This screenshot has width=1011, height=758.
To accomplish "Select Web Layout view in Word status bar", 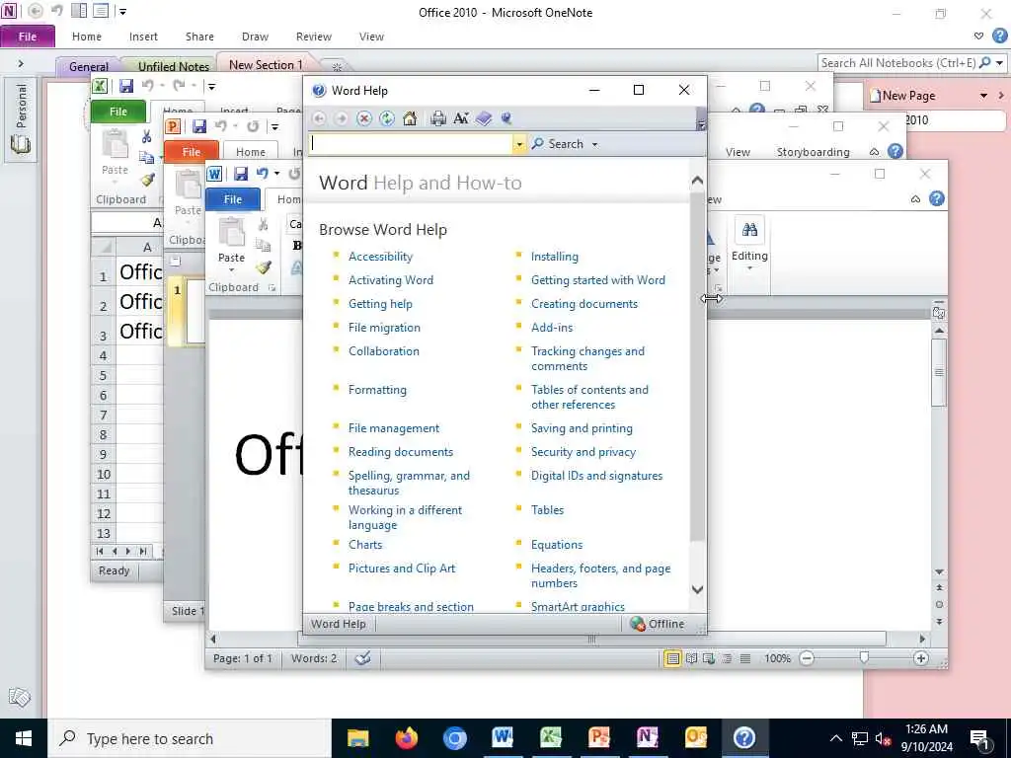I will [x=709, y=658].
